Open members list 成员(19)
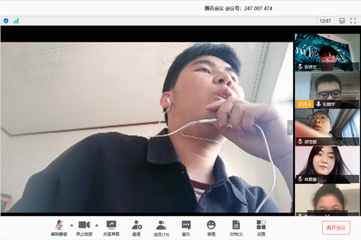This screenshot has width=361, height=240. coord(161,228)
